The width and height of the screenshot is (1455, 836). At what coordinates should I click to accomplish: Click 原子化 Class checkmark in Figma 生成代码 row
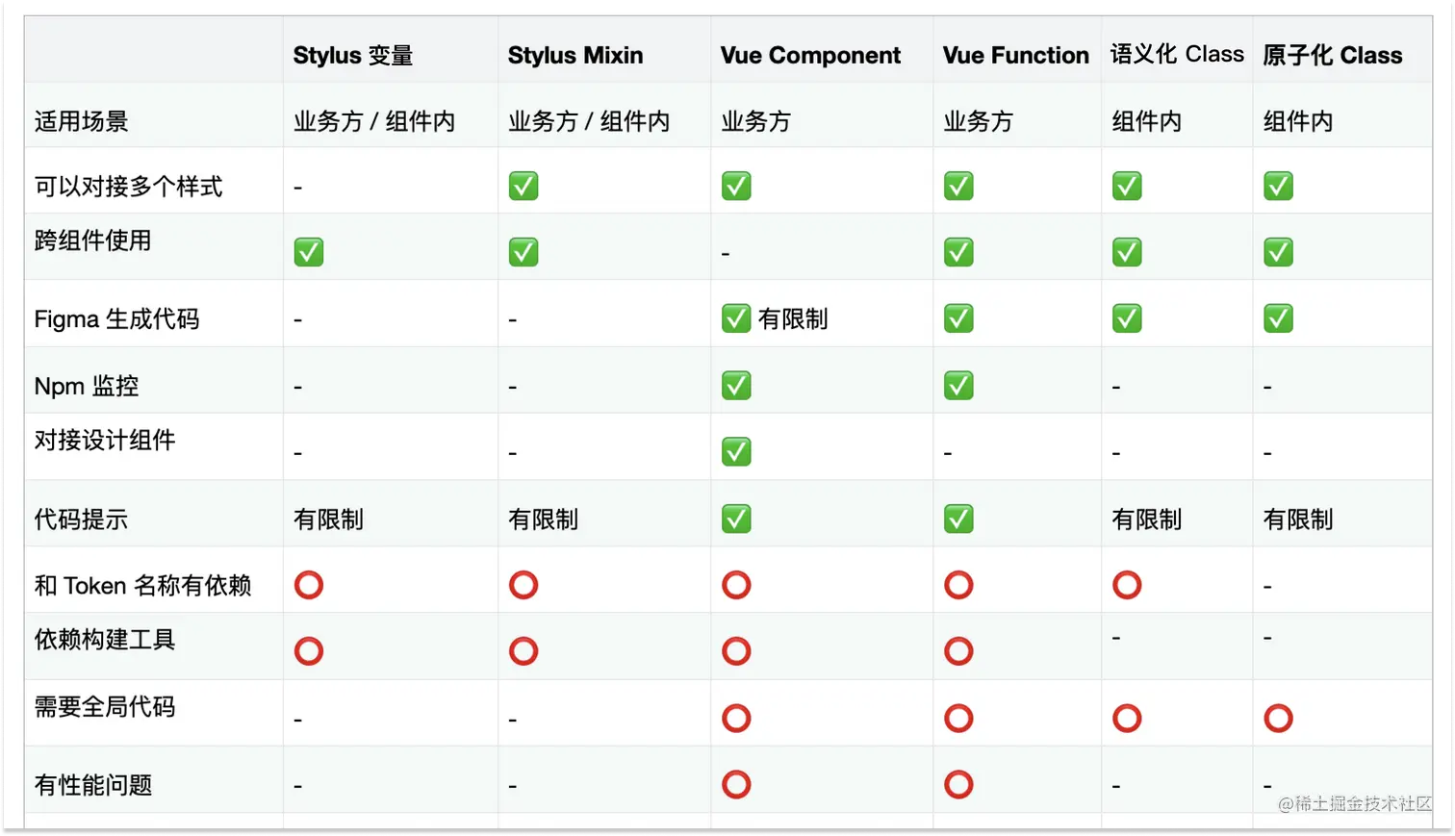coord(1278,318)
